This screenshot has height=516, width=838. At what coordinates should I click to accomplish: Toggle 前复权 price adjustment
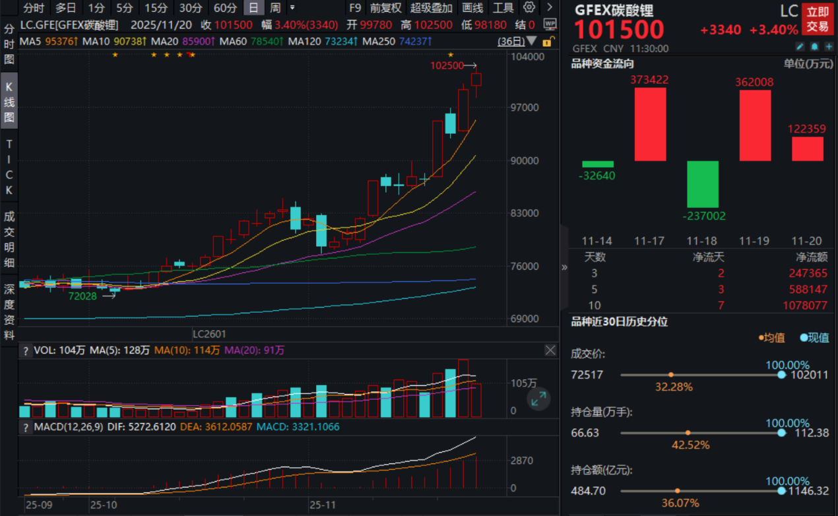[385, 8]
